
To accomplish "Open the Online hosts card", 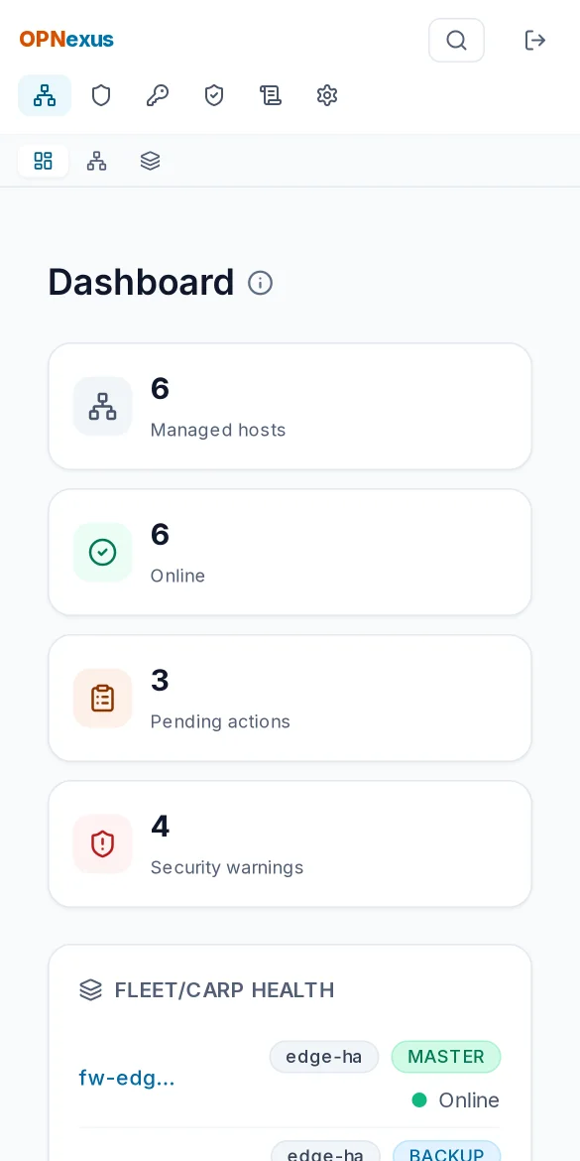I will (x=290, y=553).
